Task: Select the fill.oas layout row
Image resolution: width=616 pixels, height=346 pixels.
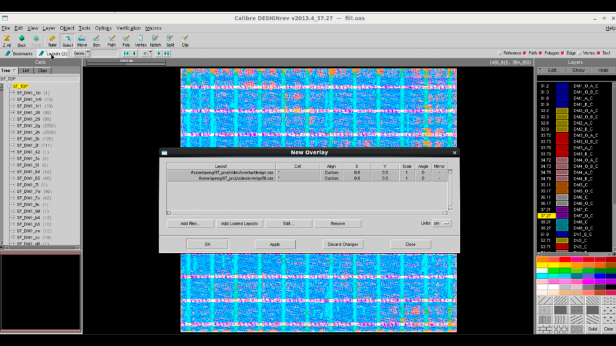Action: point(307,179)
